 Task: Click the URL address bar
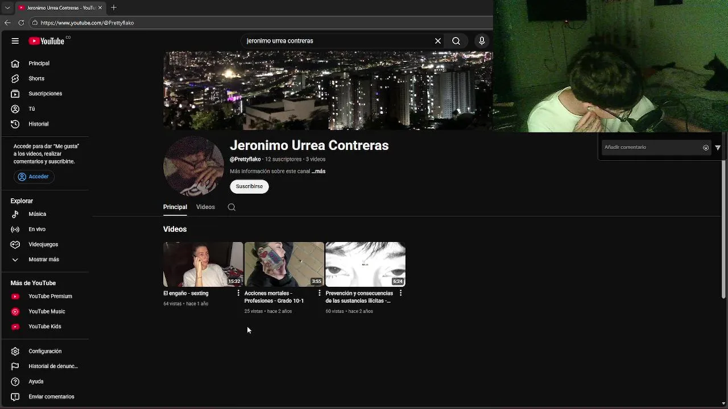coord(262,23)
